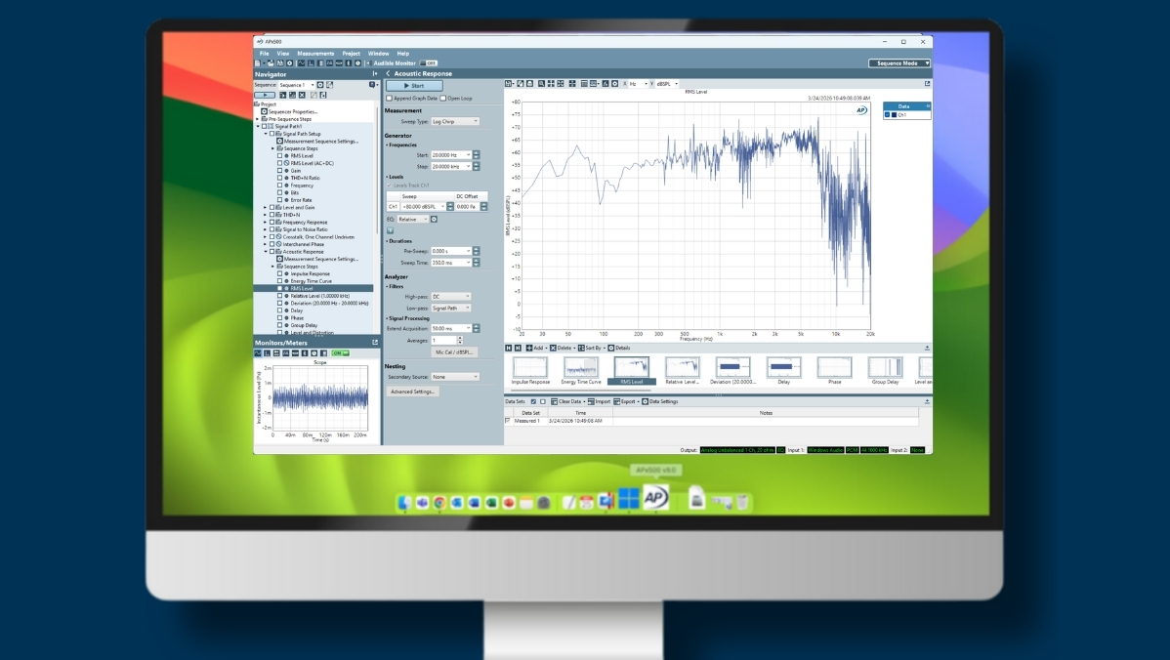The height and width of the screenshot is (660, 1170).
Task: Collapse the Signal Path Setup tree node
Action: click(x=266, y=134)
